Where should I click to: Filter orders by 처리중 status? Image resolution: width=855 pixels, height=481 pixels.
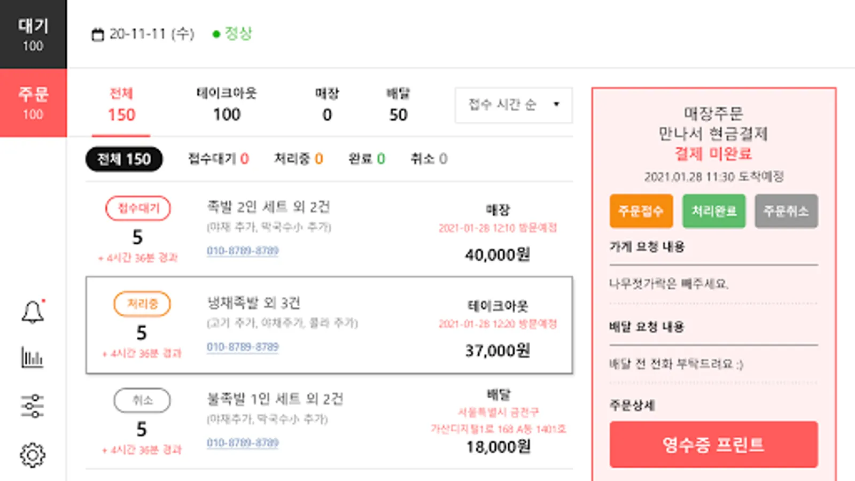coord(298,159)
